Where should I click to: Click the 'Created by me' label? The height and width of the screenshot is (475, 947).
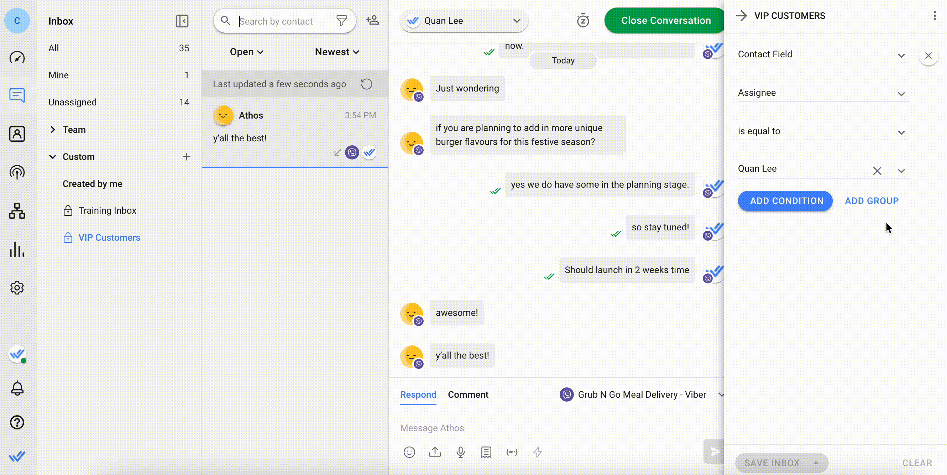92,183
